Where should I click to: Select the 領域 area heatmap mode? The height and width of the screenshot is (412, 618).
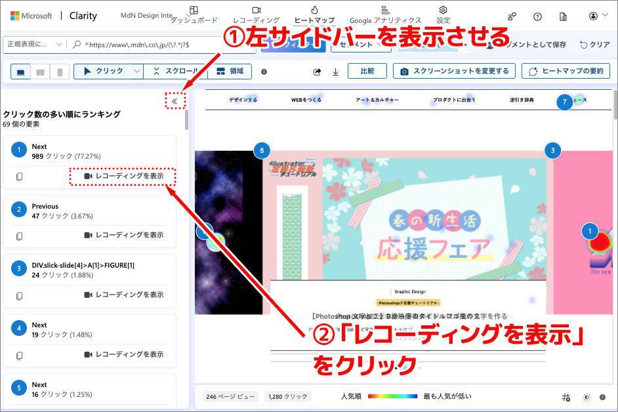coord(230,72)
